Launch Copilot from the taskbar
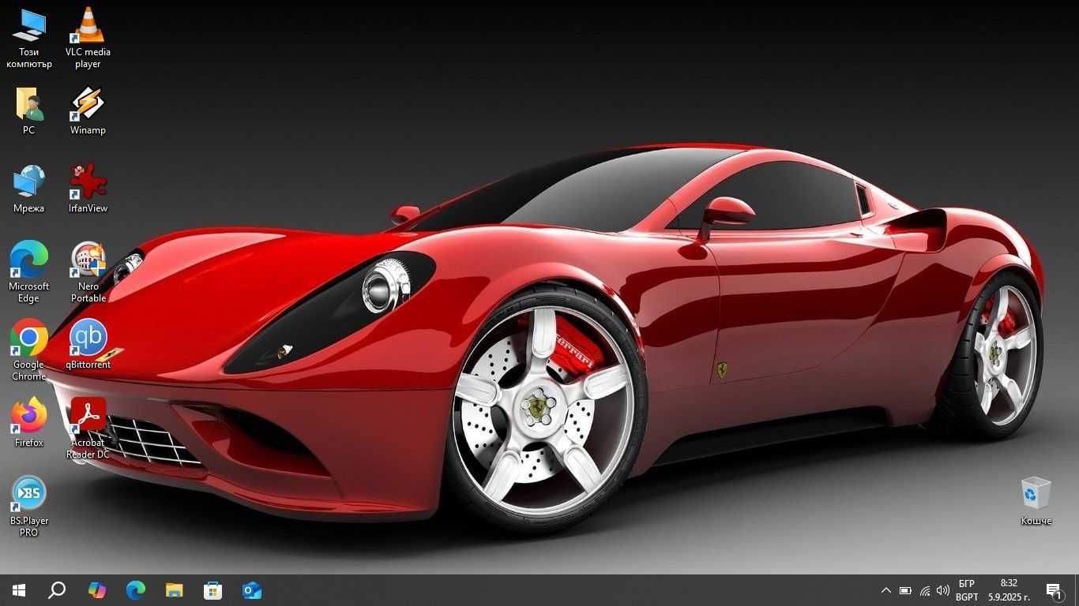The height and width of the screenshot is (606, 1079). tap(96, 590)
